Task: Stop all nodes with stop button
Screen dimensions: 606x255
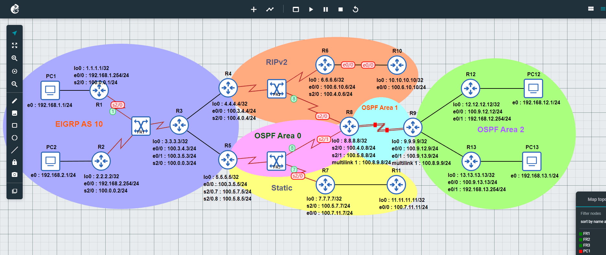Action: (x=341, y=9)
